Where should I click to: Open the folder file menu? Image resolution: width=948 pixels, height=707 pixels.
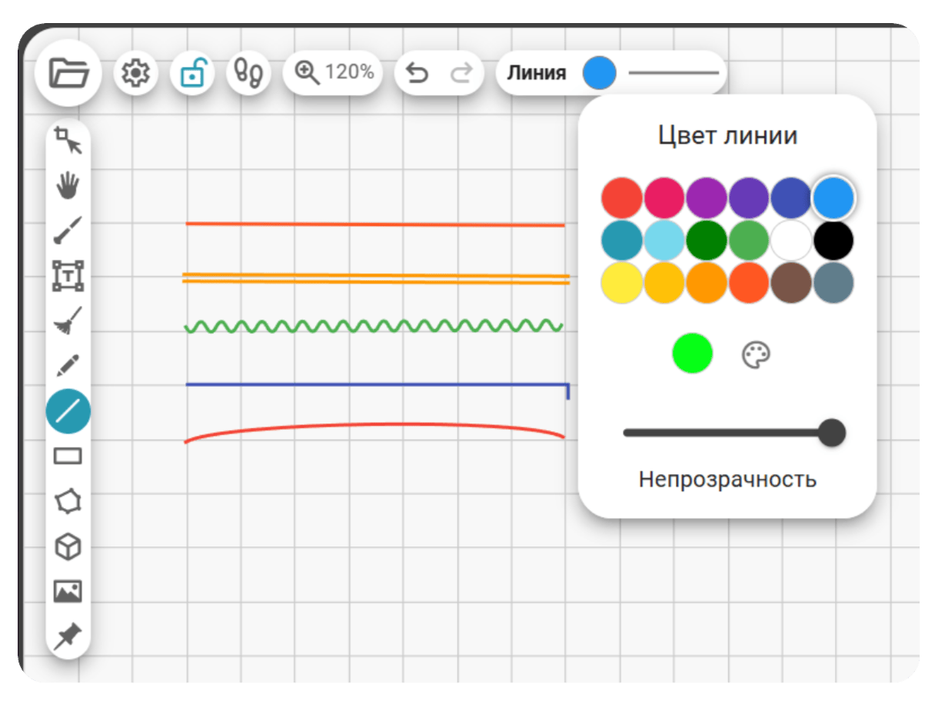[x=68, y=73]
